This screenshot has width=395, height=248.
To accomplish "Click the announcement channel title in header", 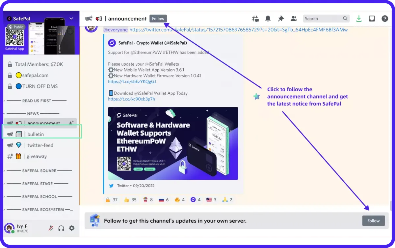I will pyautogui.click(x=127, y=19).
